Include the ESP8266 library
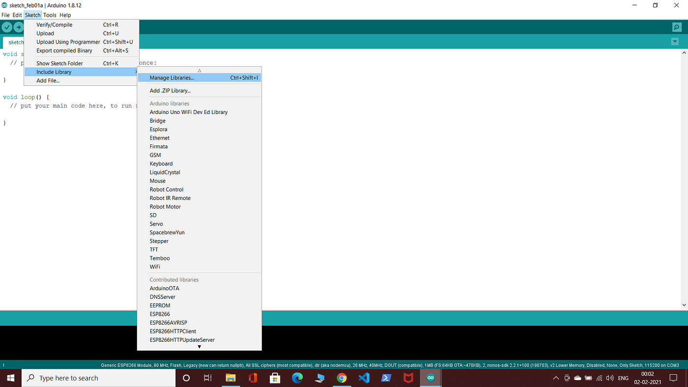Image resolution: width=688 pixels, height=387 pixels. [199, 314]
